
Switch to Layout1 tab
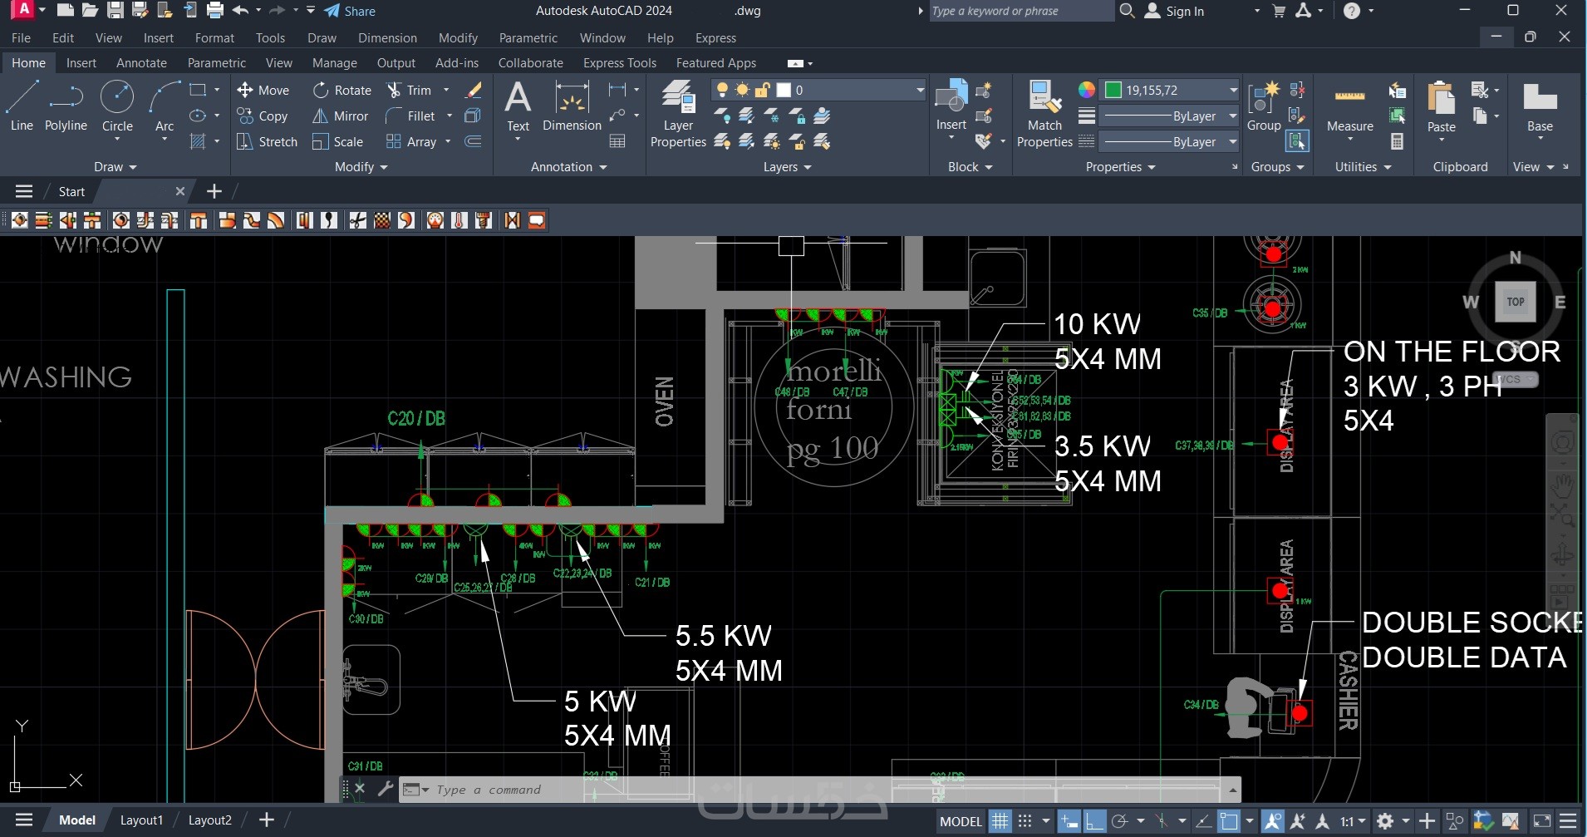coord(141,820)
